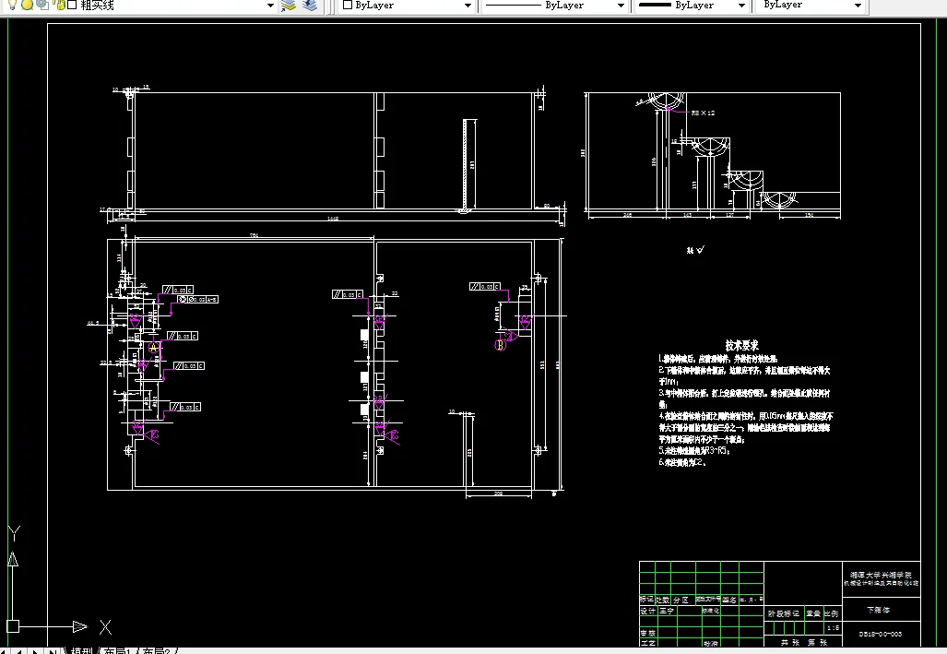Click the 审核 row label in title block
Viewport: 947px width, 654px height.
647,633
